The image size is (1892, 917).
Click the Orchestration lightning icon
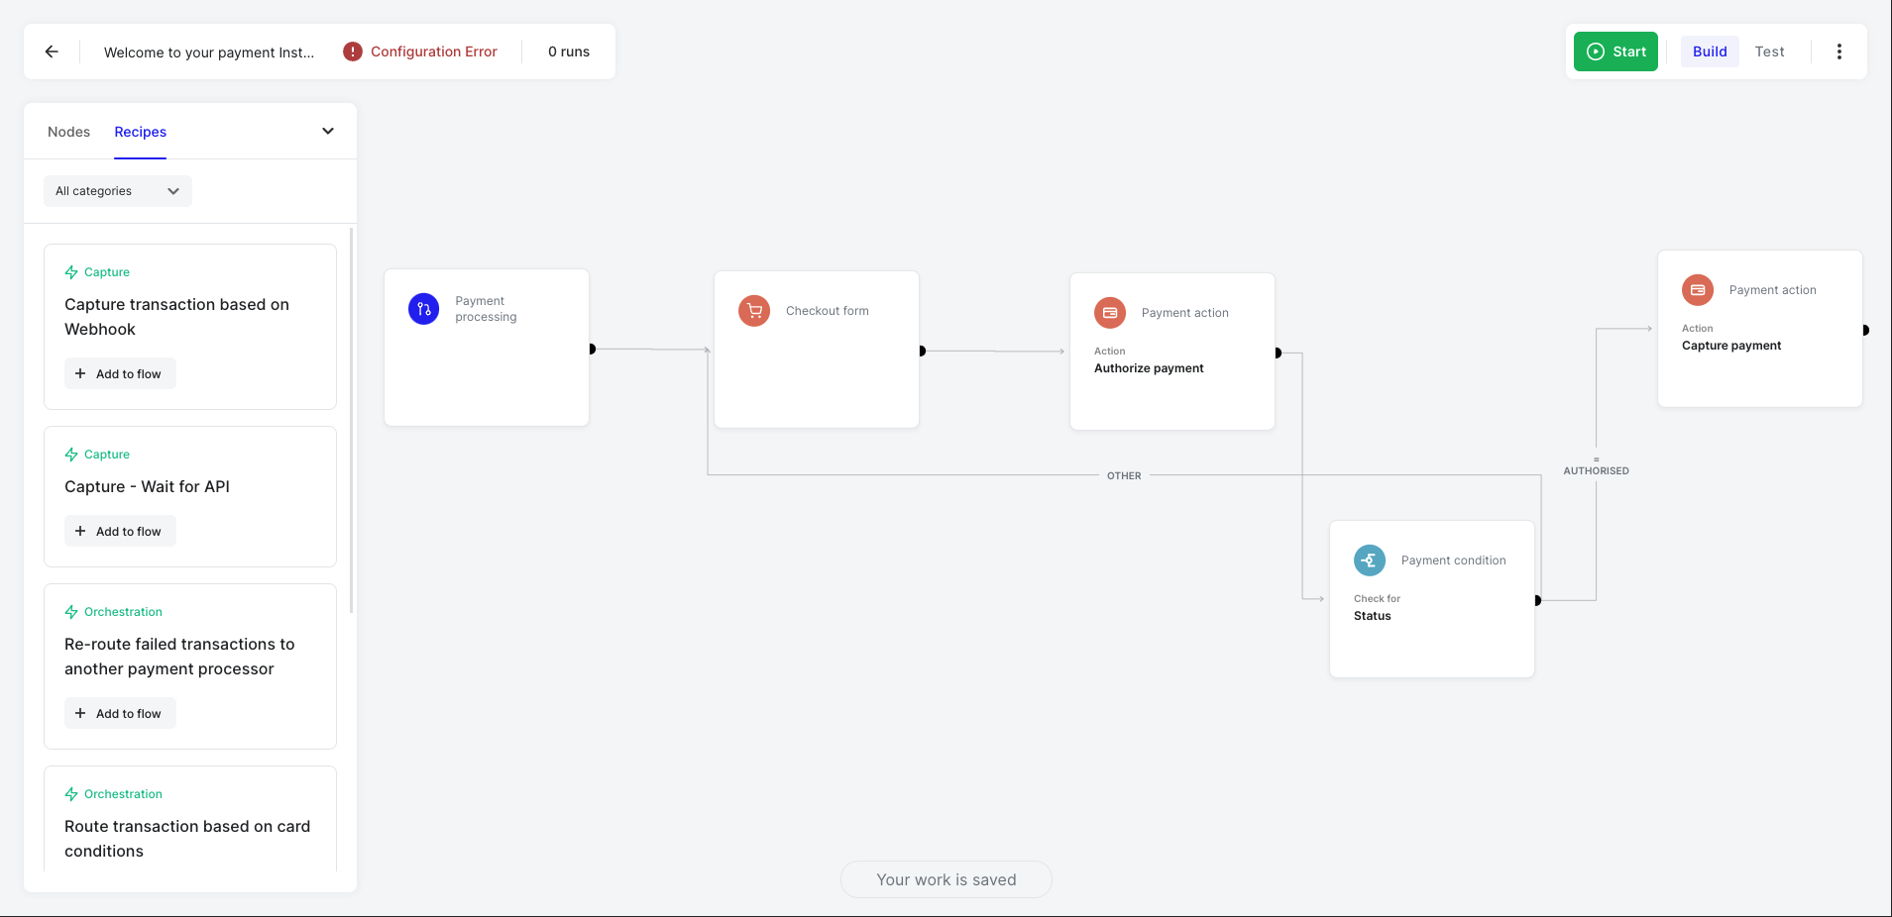pos(70,611)
